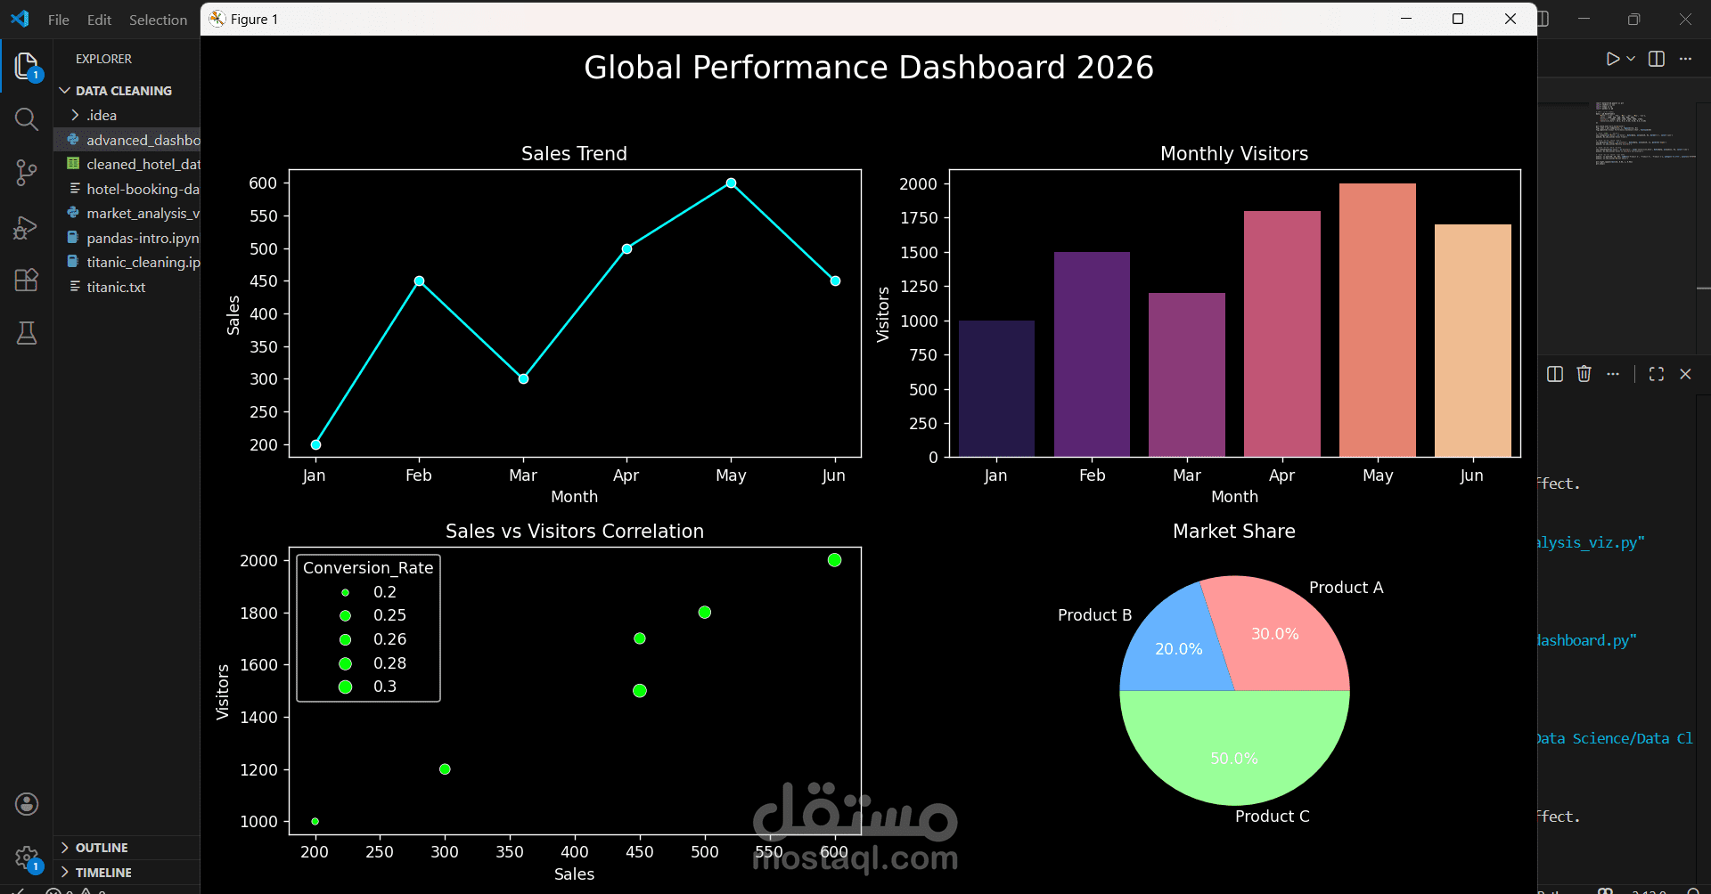Click the May peak point on Sales Trend
1711x894 pixels.
pyautogui.click(x=731, y=183)
